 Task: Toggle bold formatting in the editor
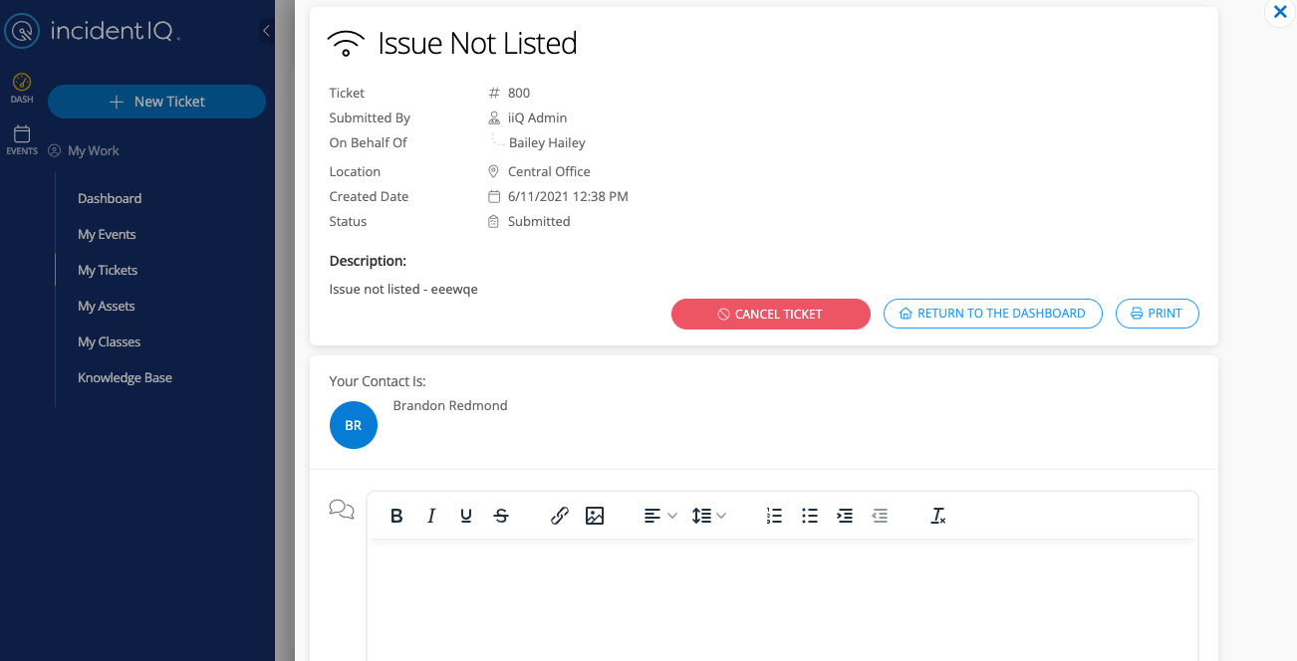pyautogui.click(x=396, y=516)
